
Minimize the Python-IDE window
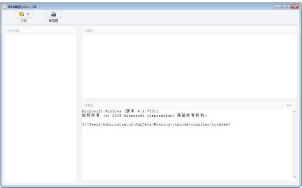pos(277,7)
